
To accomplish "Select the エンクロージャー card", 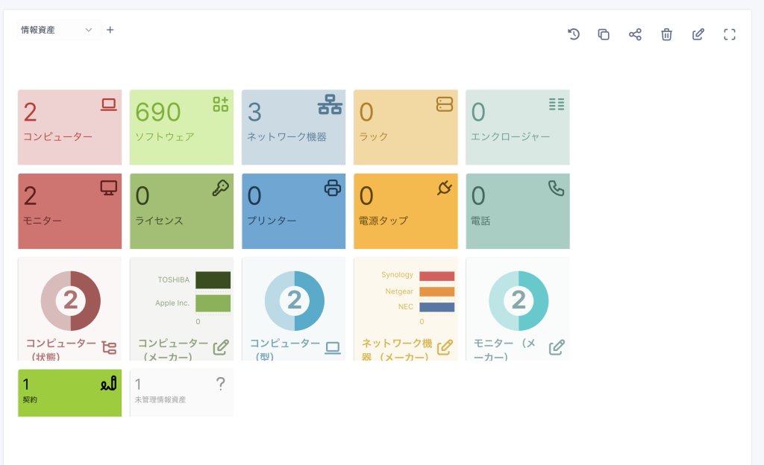I will [517, 127].
